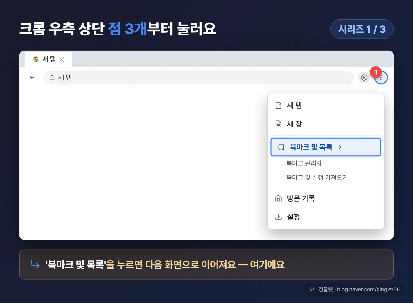Viewport: 413px width, 303px height.
Task: Select 북마크 및 설정 가져오기
Action: 317,177
